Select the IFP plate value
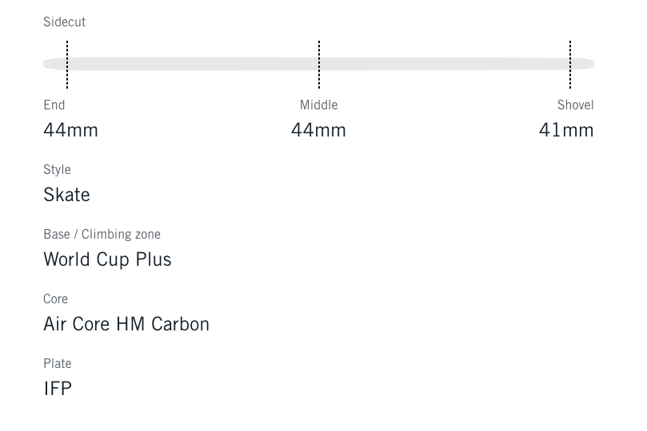The width and height of the screenshot is (647, 431). 58,389
